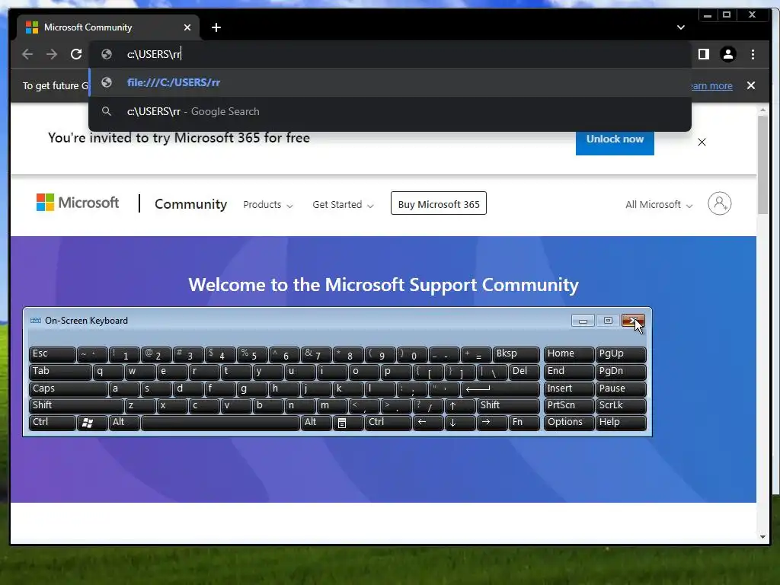Minimize the On-Screen Keyboard window
This screenshot has height=585, width=780.
pyautogui.click(x=583, y=321)
